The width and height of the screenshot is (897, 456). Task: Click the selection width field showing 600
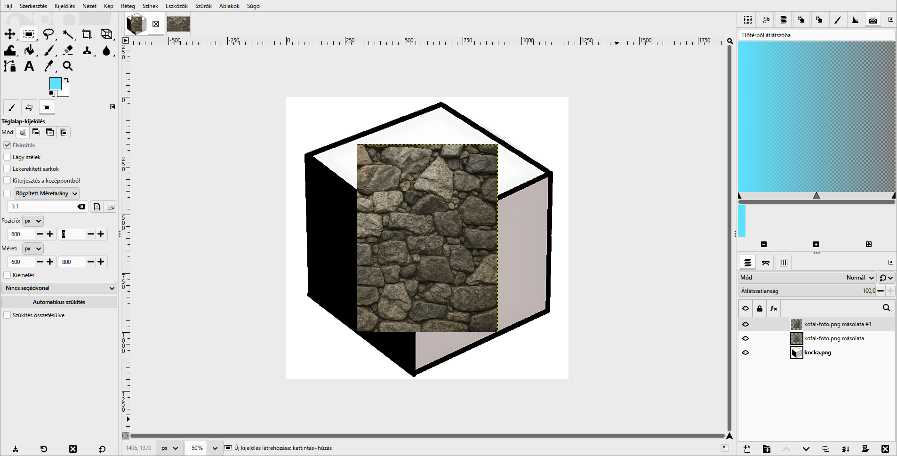click(x=21, y=262)
